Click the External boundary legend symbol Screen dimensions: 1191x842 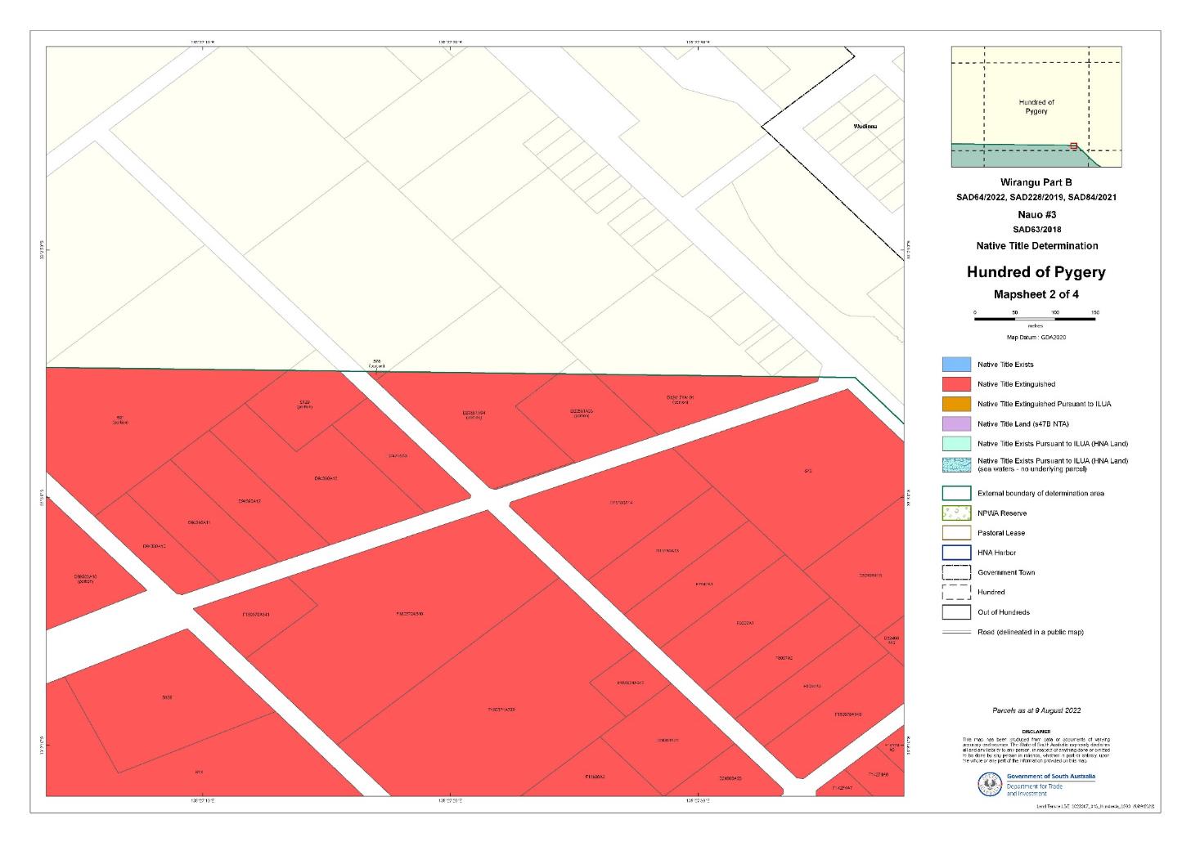pos(955,494)
